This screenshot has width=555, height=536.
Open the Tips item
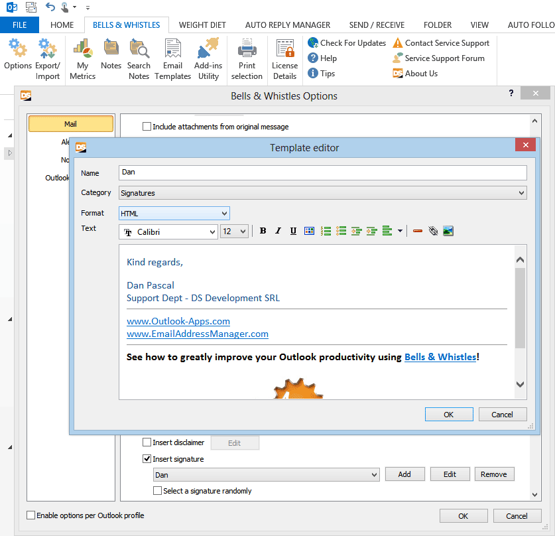click(322, 73)
